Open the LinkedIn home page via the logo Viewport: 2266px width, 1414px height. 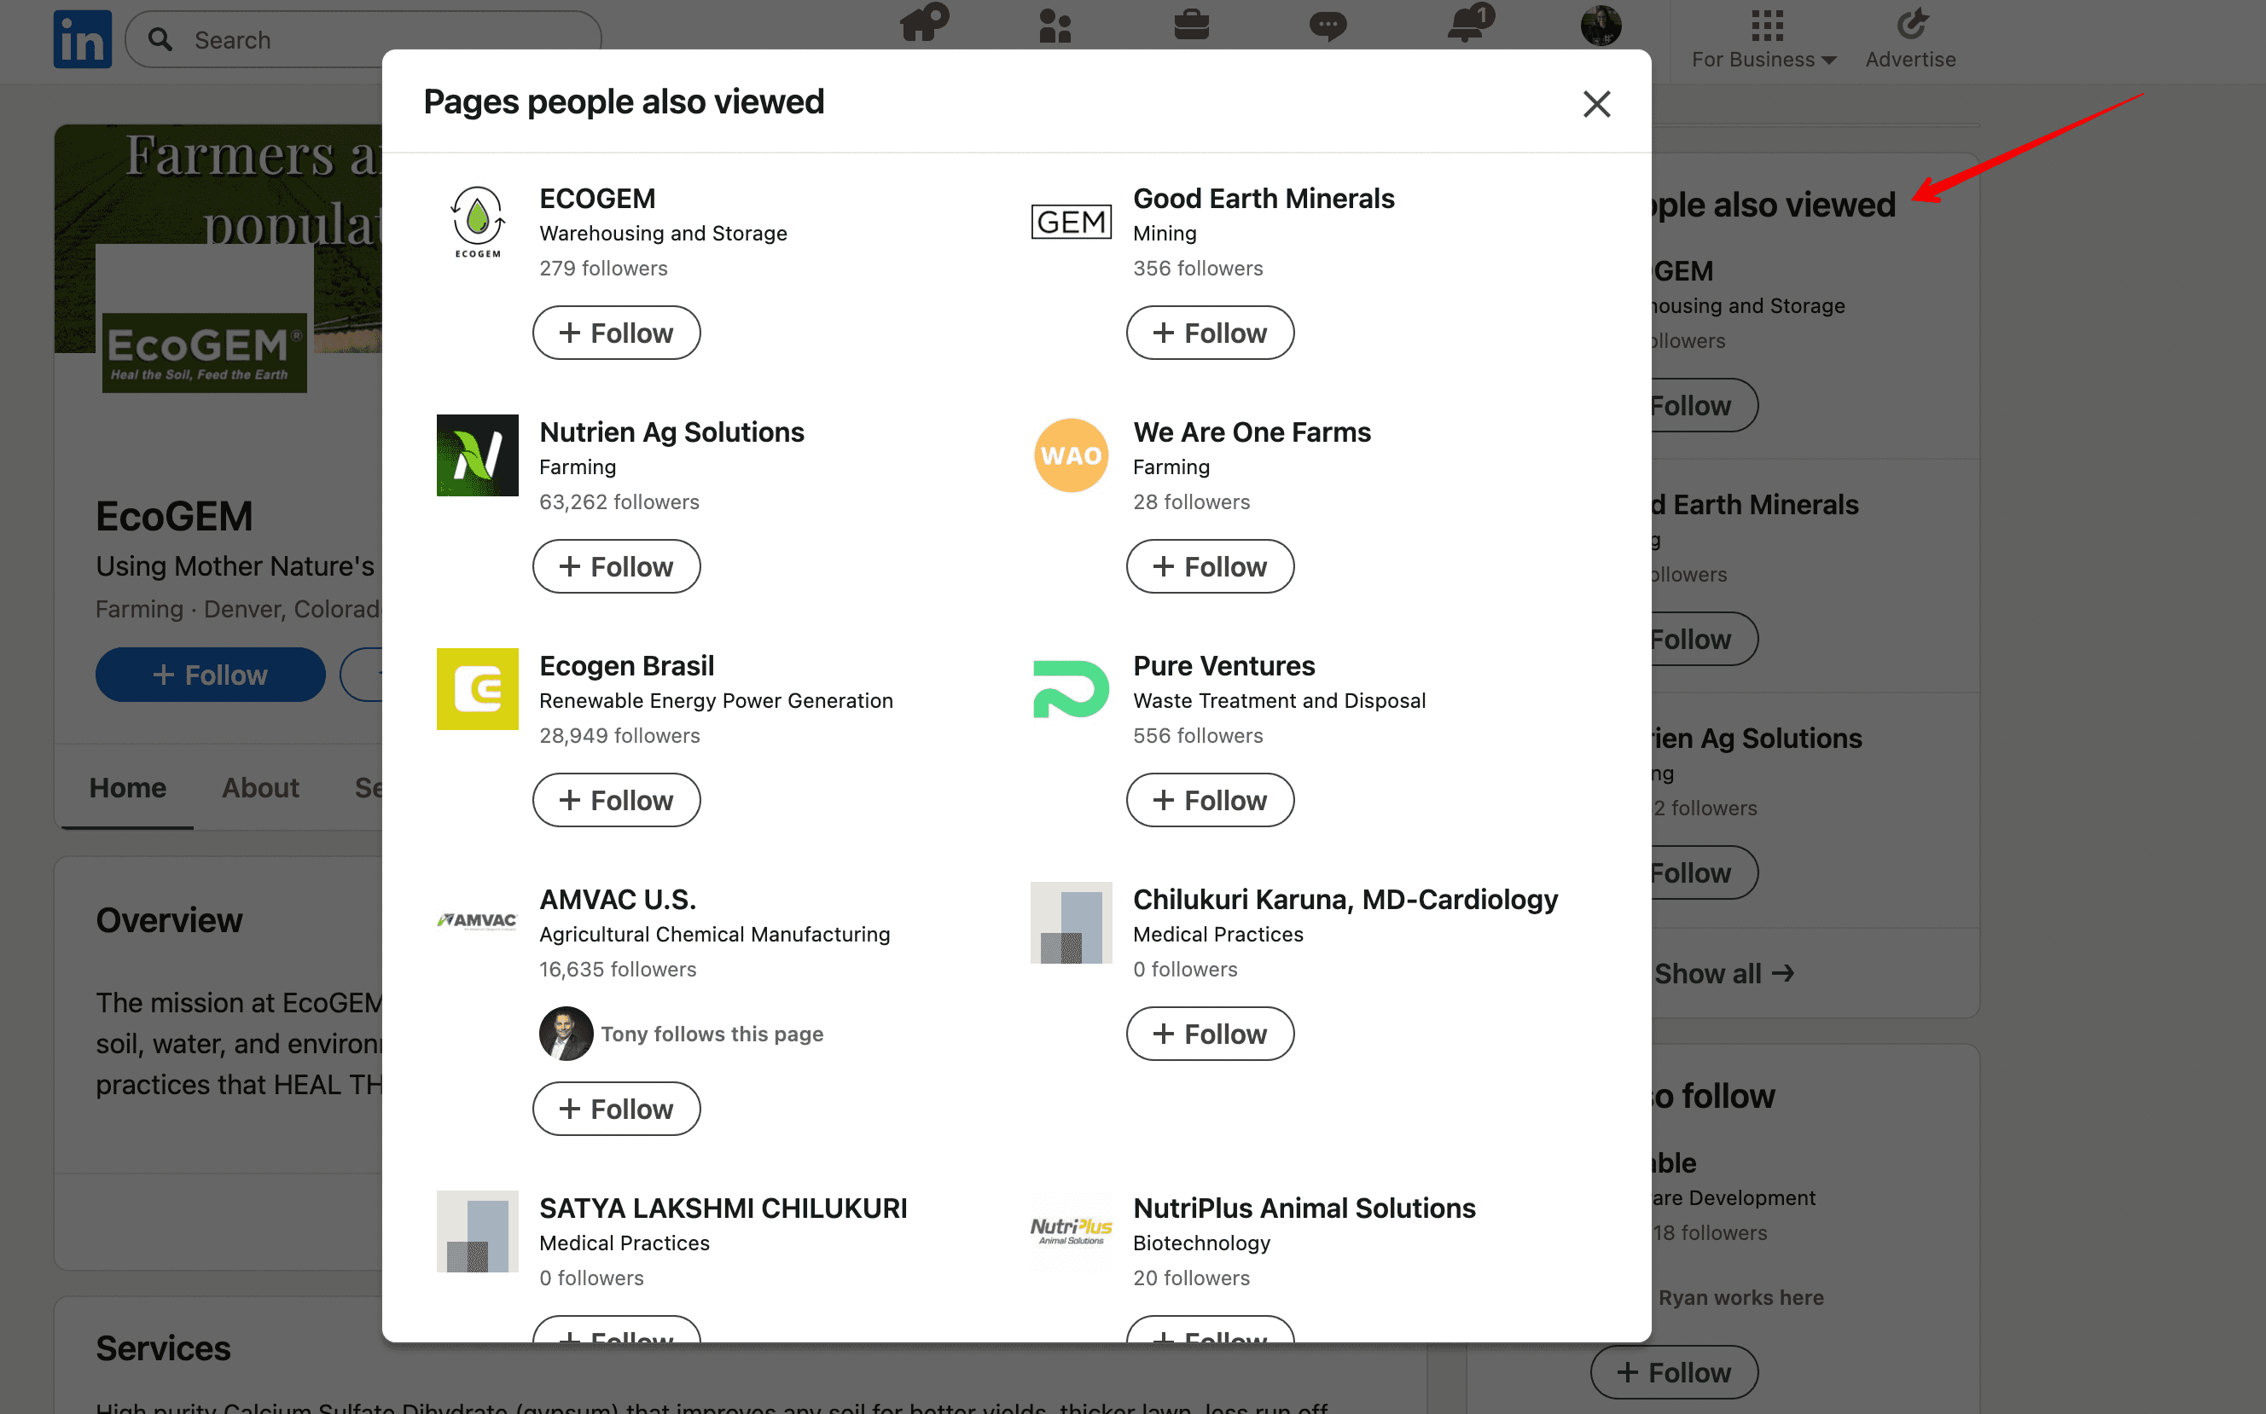[83, 38]
